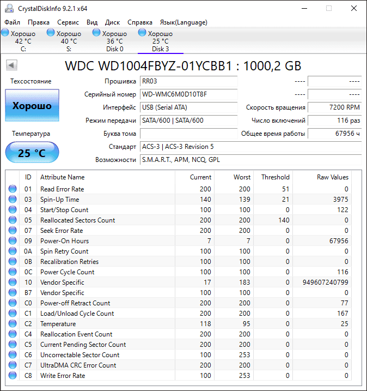367x391 pixels.
Task: Click the Raw Values column header
Action: (332, 177)
